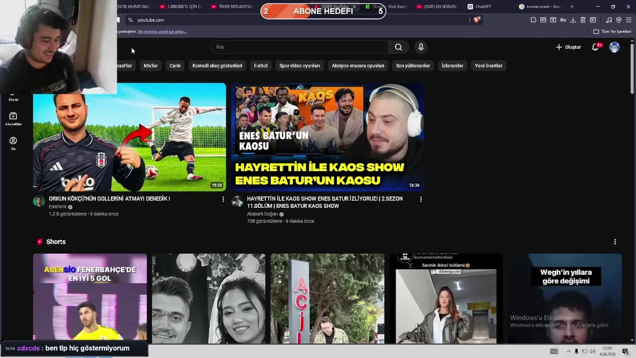The height and width of the screenshot is (358, 636).
Task: Click the YouTube Ara search field
Action: [300, 47]
